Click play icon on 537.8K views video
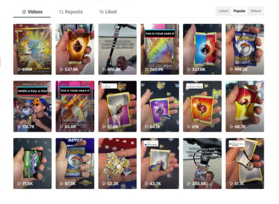This screenshot has height=204, width=279. tap(62, 69)
